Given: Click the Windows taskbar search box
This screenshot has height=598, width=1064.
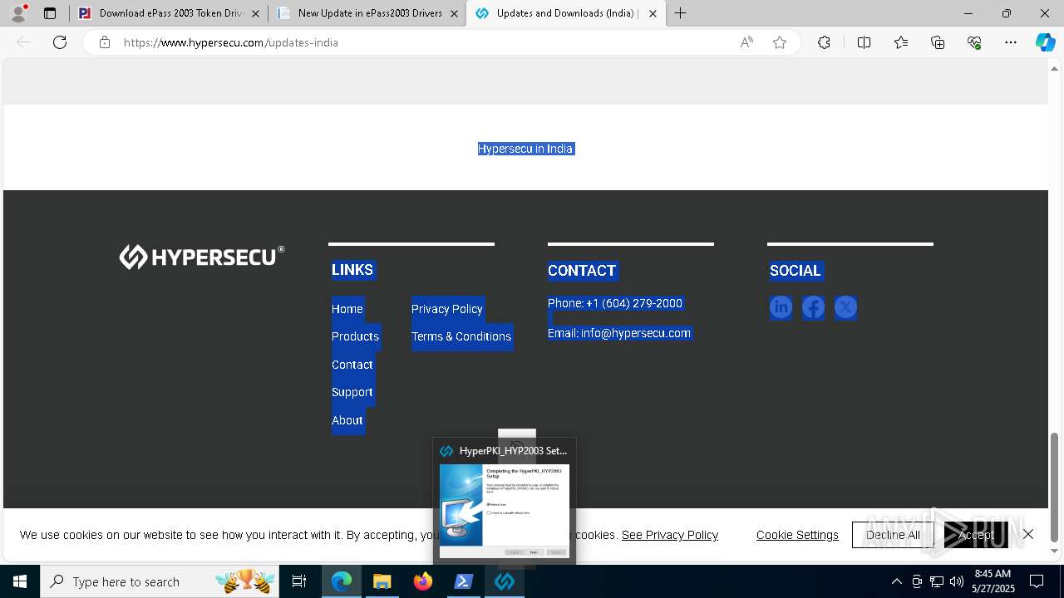Looking at the screenshot, I should tap(160, 581).
